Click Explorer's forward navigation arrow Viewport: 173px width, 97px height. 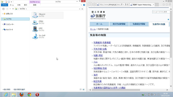(x=7, y=9)
